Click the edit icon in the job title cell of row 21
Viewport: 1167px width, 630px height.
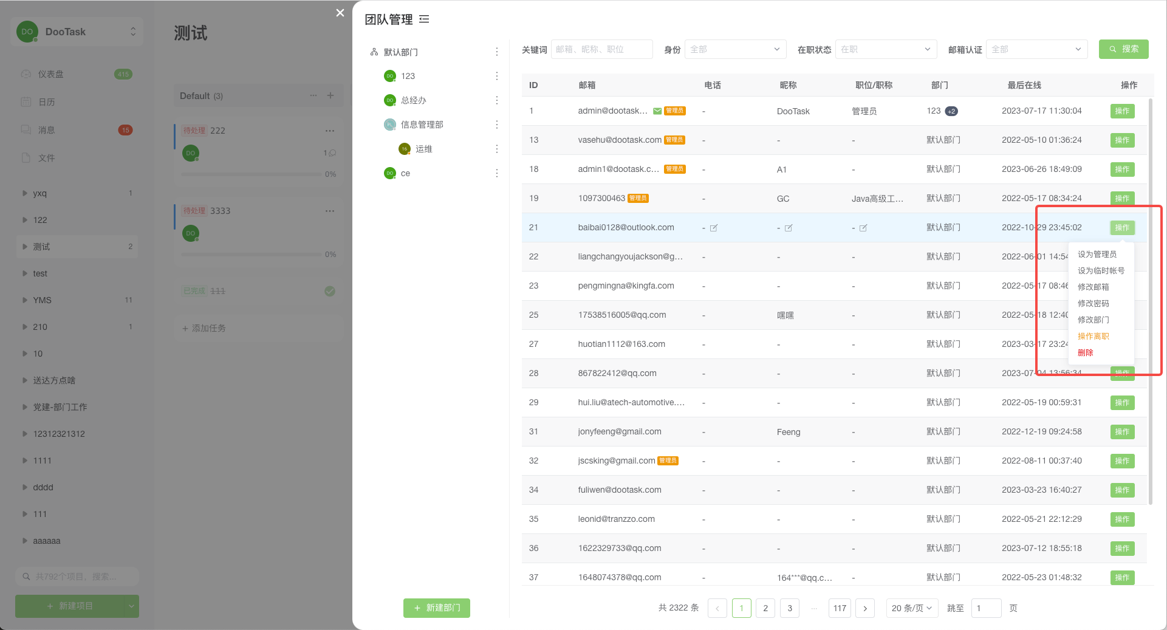[x=863, y=228]
